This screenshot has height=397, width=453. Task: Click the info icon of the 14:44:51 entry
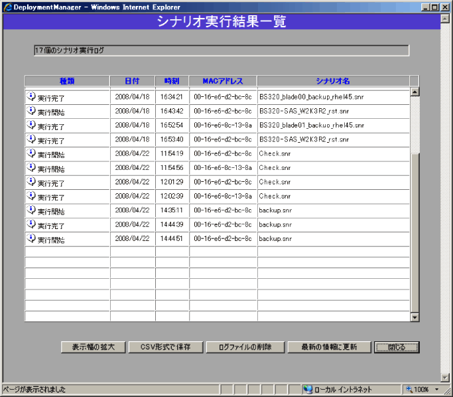(31, 238)
